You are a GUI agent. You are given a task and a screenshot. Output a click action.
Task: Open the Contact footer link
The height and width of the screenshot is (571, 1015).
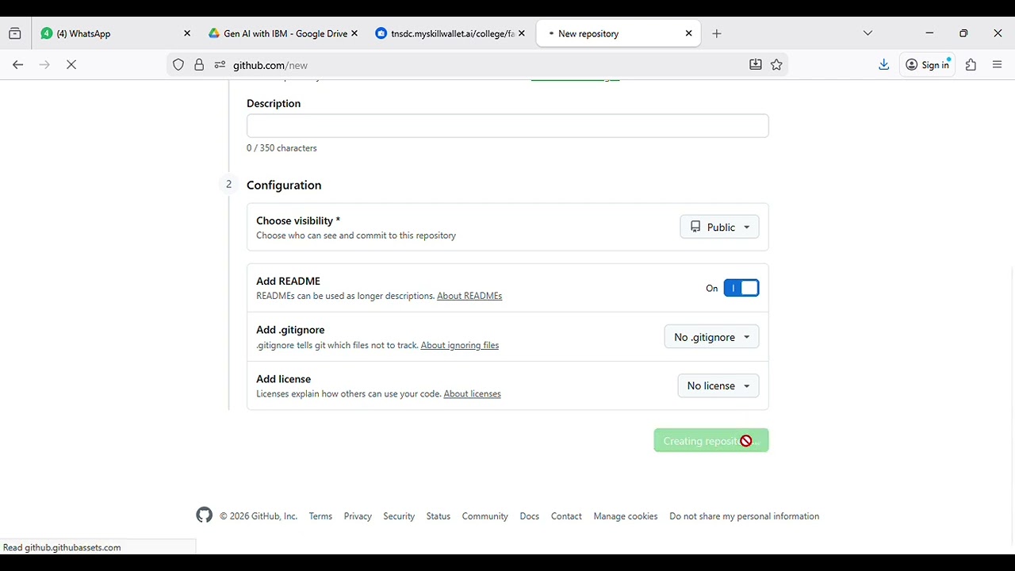(x=566, y=516)
